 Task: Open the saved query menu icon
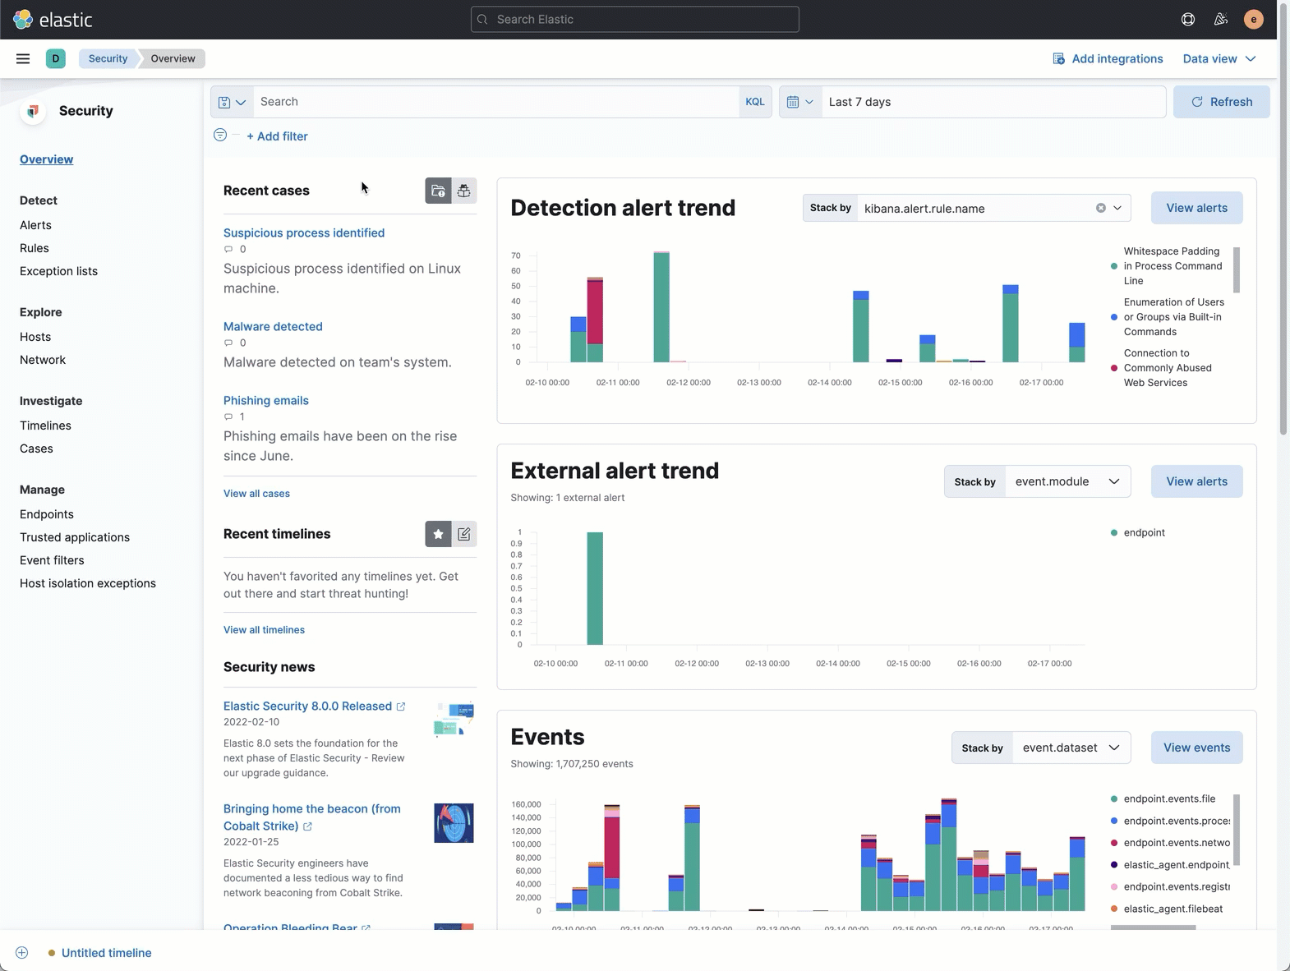232,102
